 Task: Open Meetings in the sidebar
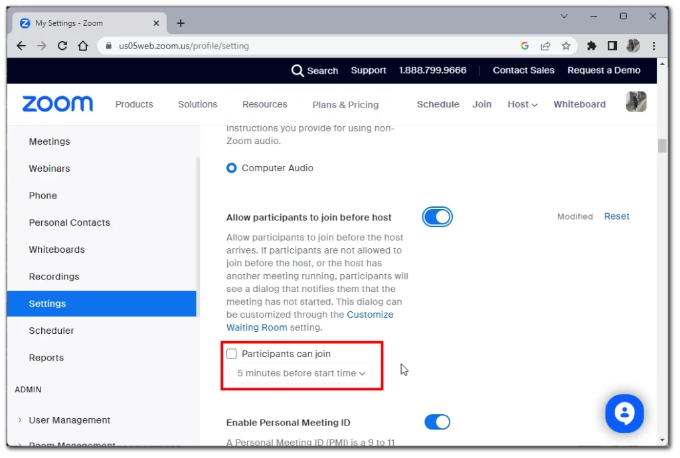pyautogui.click(x=49, y=141)
